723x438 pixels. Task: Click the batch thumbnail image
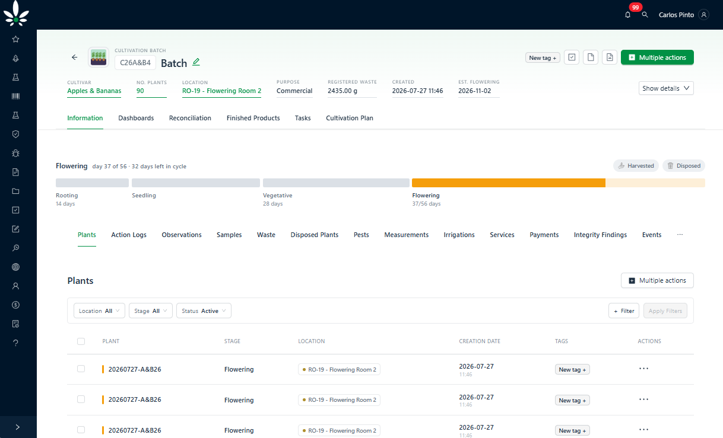[x=99, y=57]
